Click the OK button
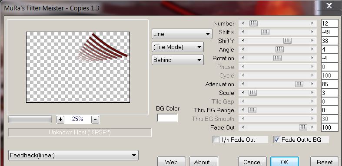 [x=284, y=162]
